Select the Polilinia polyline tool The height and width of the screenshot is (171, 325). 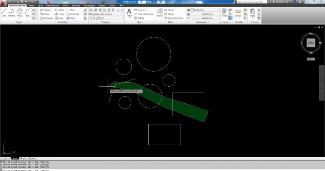pyautogui.click(x=11, y=13)
